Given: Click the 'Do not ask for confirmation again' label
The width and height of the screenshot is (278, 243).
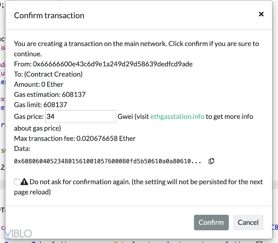Looking at the screenshot, I should pos(146,182).
